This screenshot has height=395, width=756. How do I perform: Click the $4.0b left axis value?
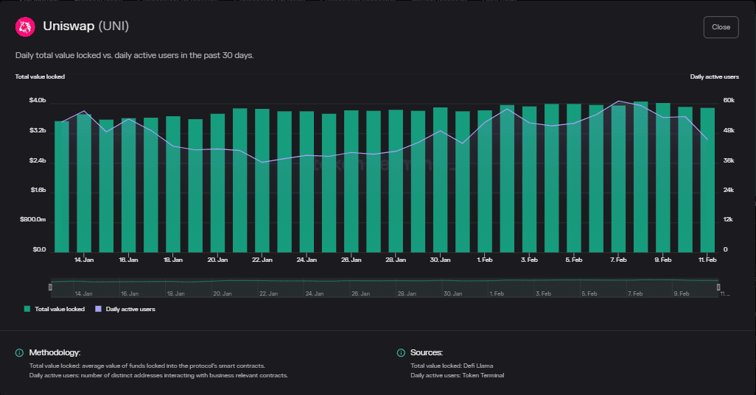point(38,100)
